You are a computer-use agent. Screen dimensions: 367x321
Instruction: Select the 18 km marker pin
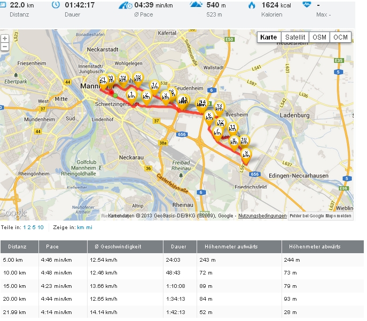click(x=138, y=78)
